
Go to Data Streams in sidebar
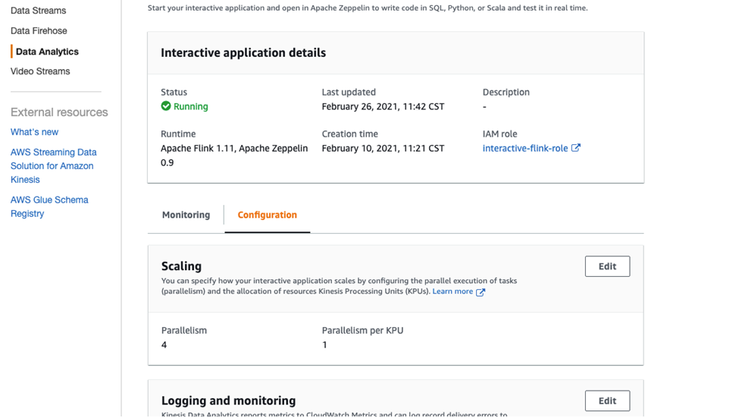tap(38, 11)
